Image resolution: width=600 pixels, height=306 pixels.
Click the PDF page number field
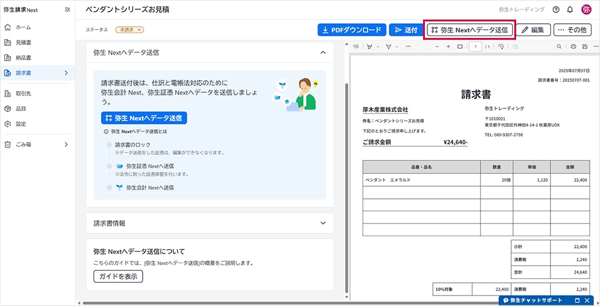475,47
